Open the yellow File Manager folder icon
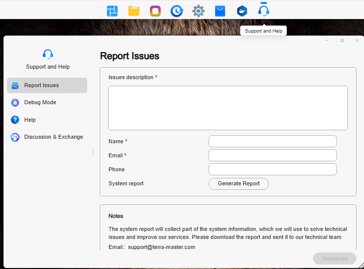364x269 pixels. tap(134, 11)
